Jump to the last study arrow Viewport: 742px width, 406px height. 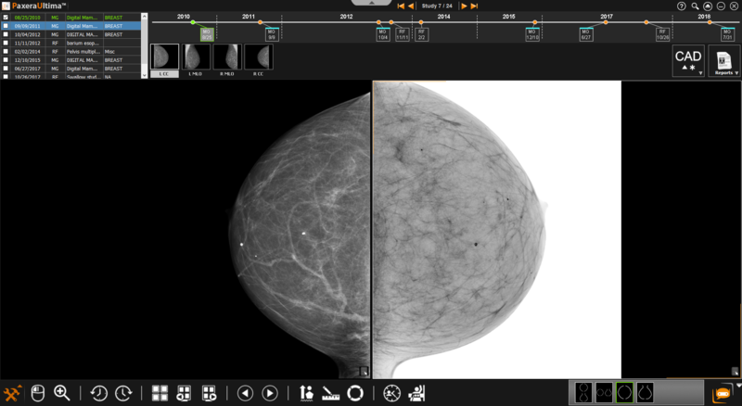tap(475, 6)
